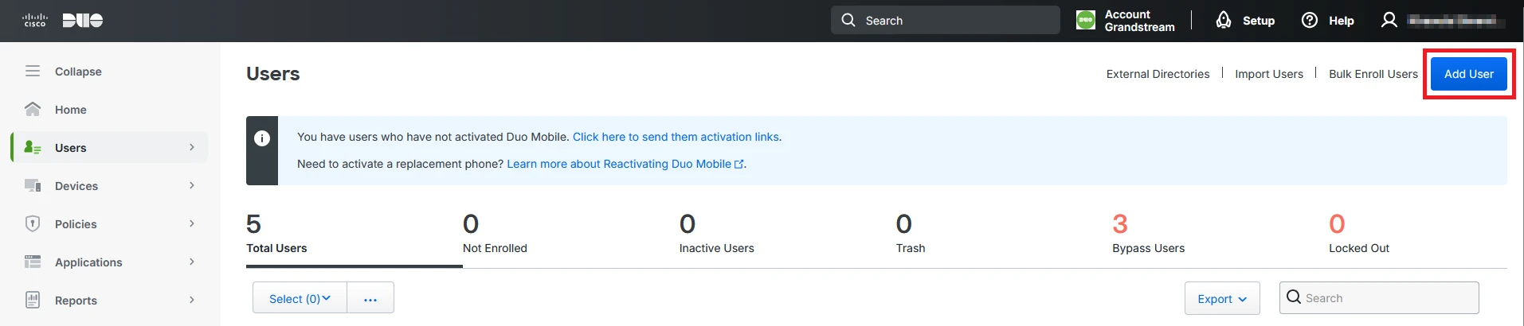
Task: Click the magnifier icon in top search bar
Action: tap(848, 20)
